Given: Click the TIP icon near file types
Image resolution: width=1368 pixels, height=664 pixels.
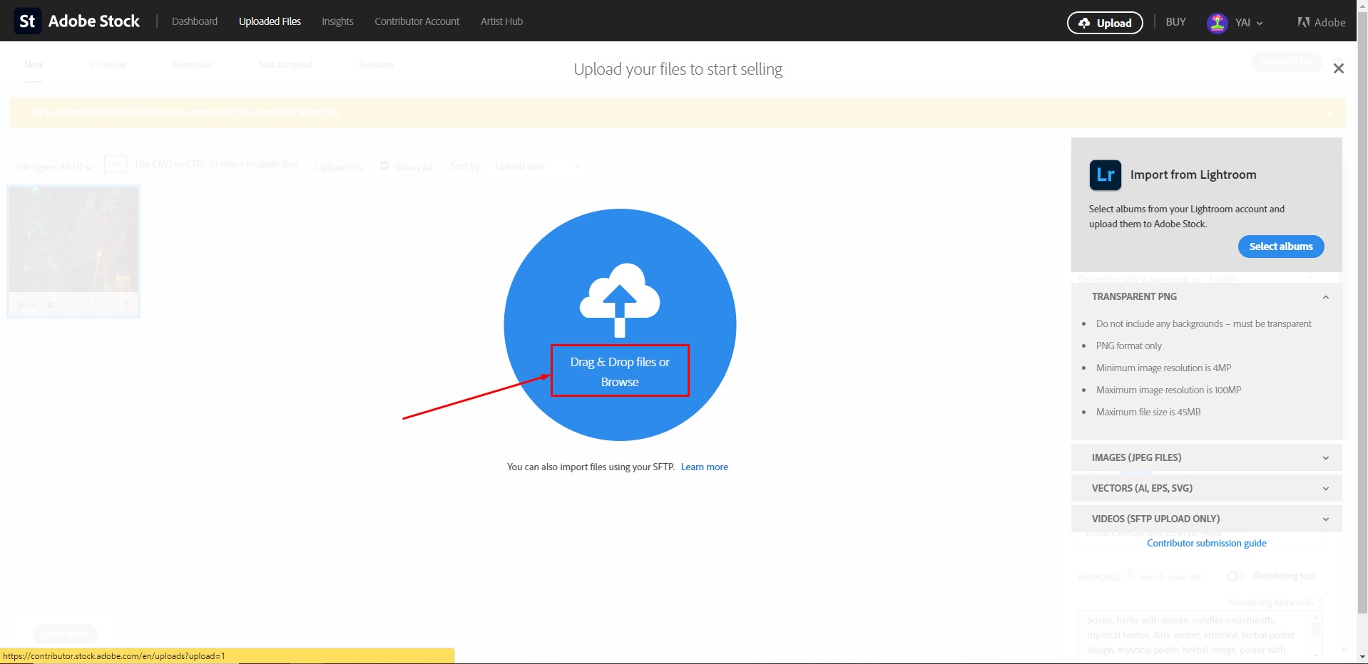Looking at the screenshot, I should pyautogui.click(x=116, y=165).
